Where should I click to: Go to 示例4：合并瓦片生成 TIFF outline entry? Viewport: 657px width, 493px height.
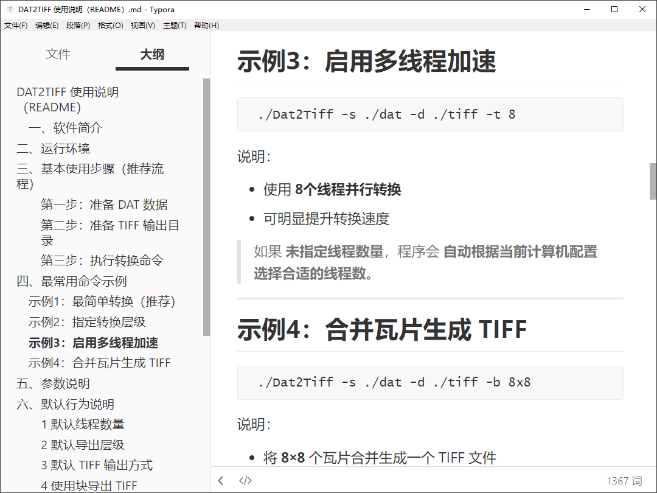[99, 363]
